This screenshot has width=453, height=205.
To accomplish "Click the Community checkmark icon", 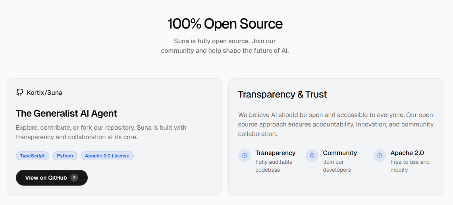I will click(312, 155).
